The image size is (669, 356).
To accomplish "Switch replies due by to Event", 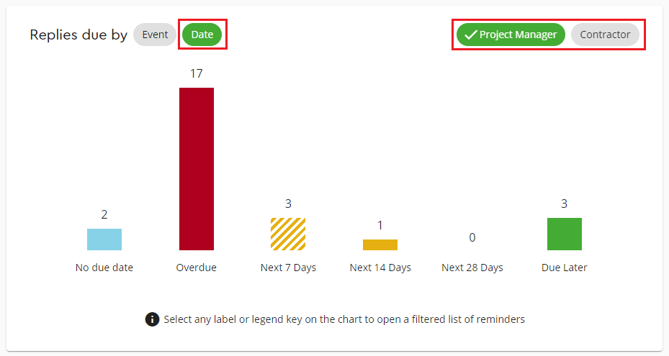I will pos(155,35).
